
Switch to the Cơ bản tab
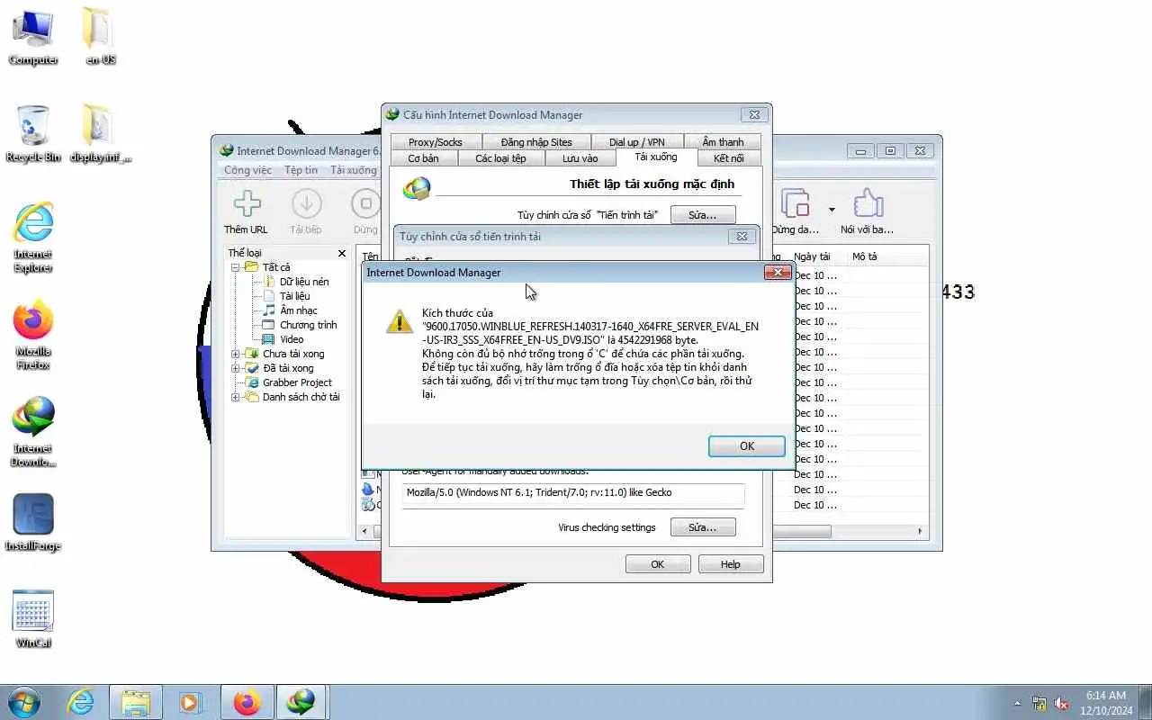[423, 158]
